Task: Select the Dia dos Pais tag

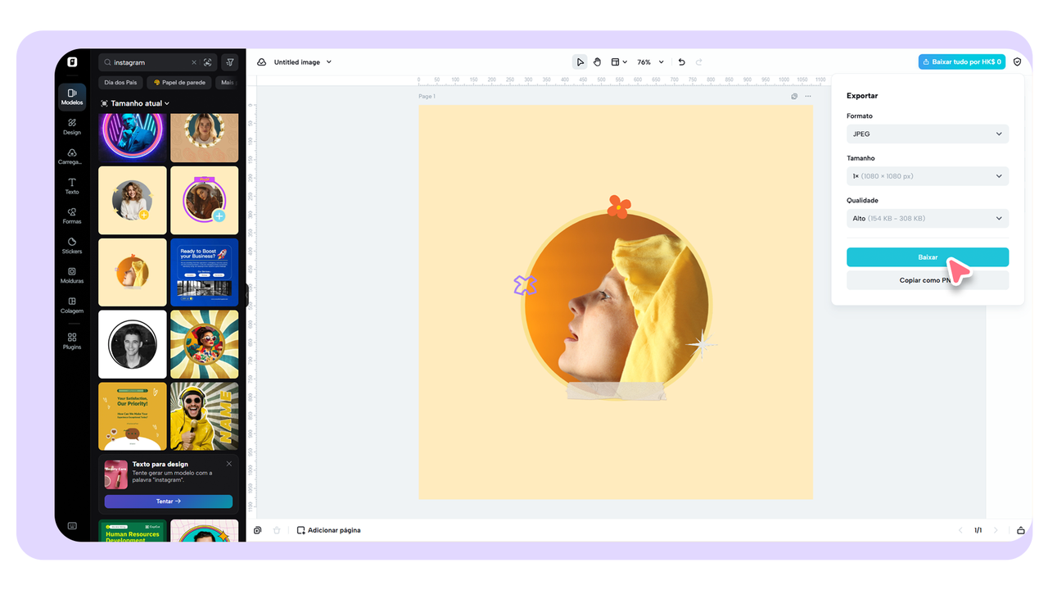Action: coord(120,83)
